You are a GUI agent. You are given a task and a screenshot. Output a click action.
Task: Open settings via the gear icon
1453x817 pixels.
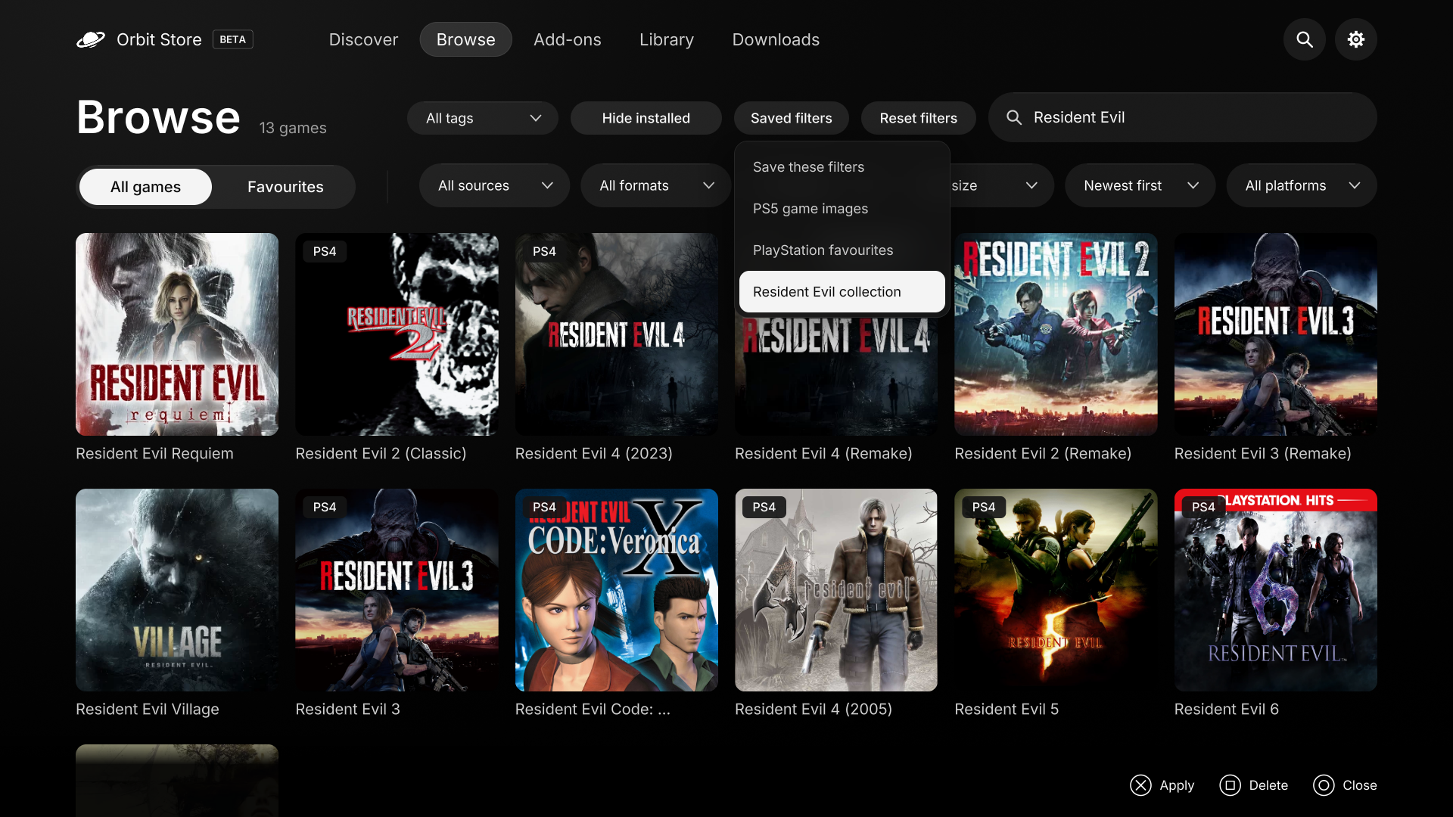click(x=1356, y=39)
